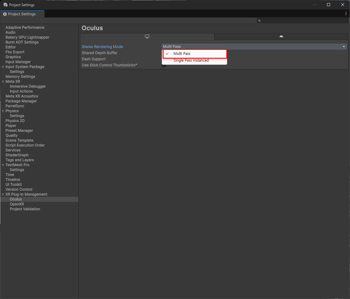
Task: Open Timeline settings
Action: tap(13, 180)
